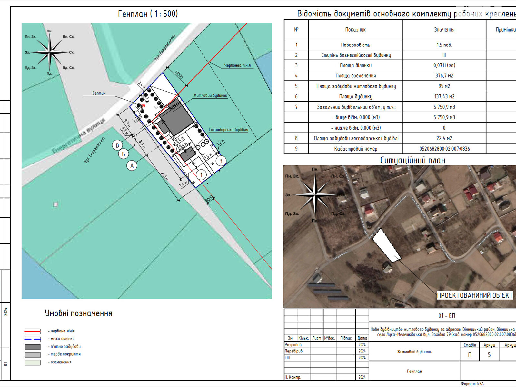Viewport: 516px width, 387px height.
Task: Click the small gray outbuilding footprint on the plan
Action: tap(188, 154)
